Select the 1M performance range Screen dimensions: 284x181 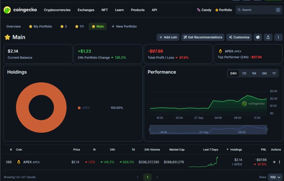pyautogui.click(x=254, y=73)
